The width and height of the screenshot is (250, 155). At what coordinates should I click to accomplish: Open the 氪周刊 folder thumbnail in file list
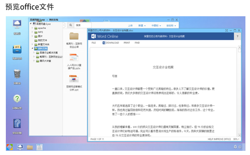[x=74, y=36]
